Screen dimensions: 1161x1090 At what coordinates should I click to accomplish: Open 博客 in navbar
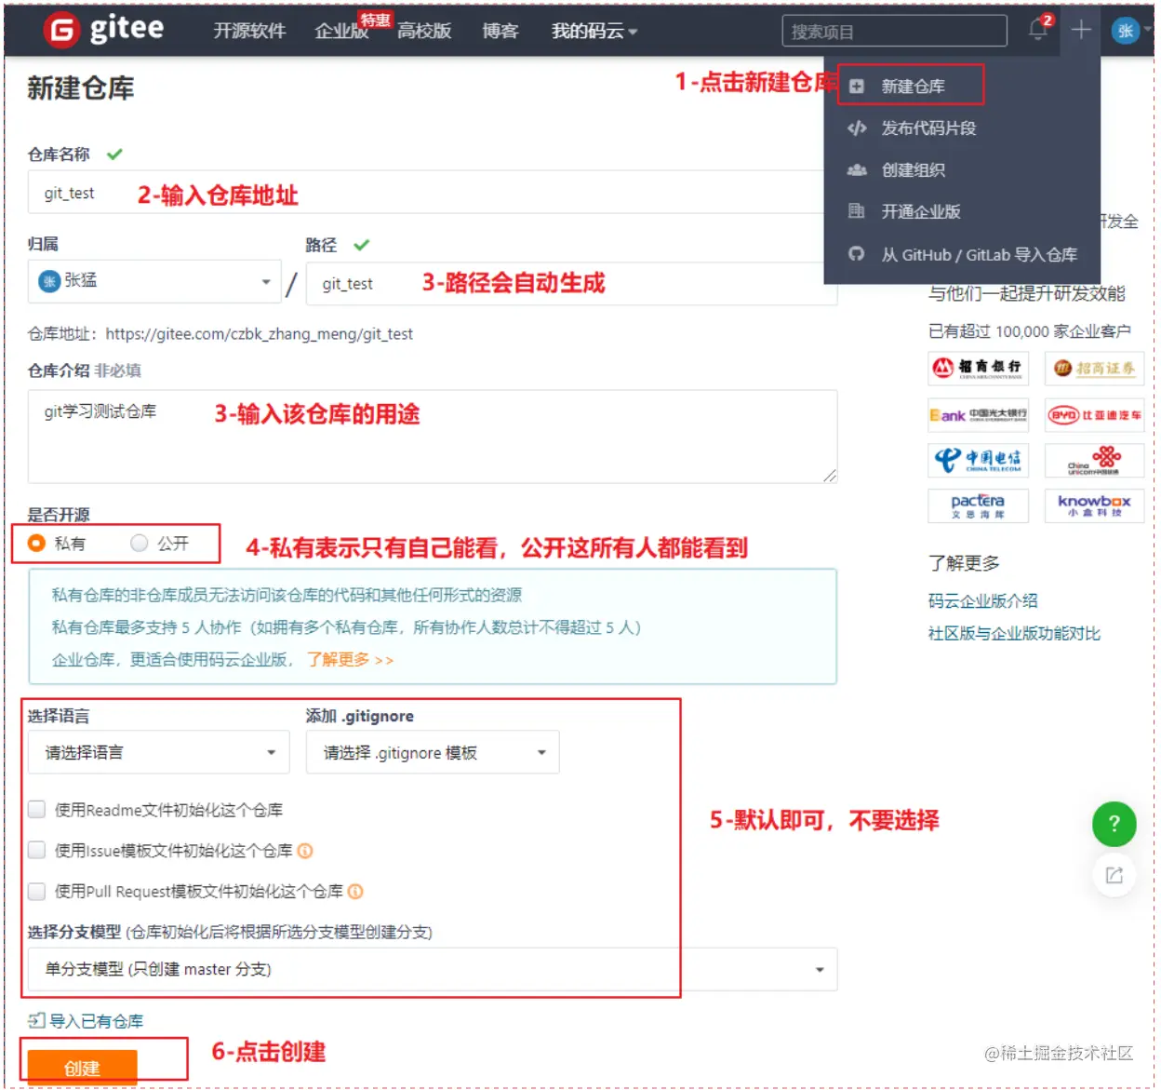pyautogui.click(x=500, y=31)
